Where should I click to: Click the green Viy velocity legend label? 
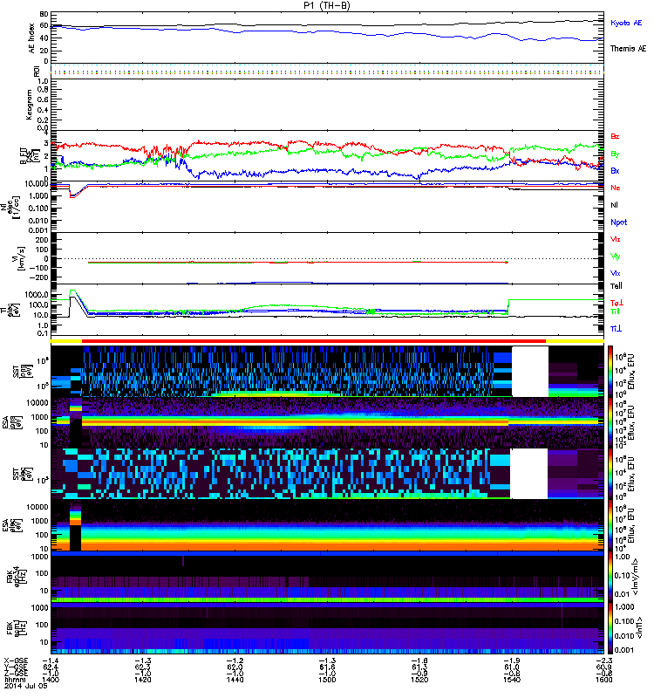click(x=616, y=257)
